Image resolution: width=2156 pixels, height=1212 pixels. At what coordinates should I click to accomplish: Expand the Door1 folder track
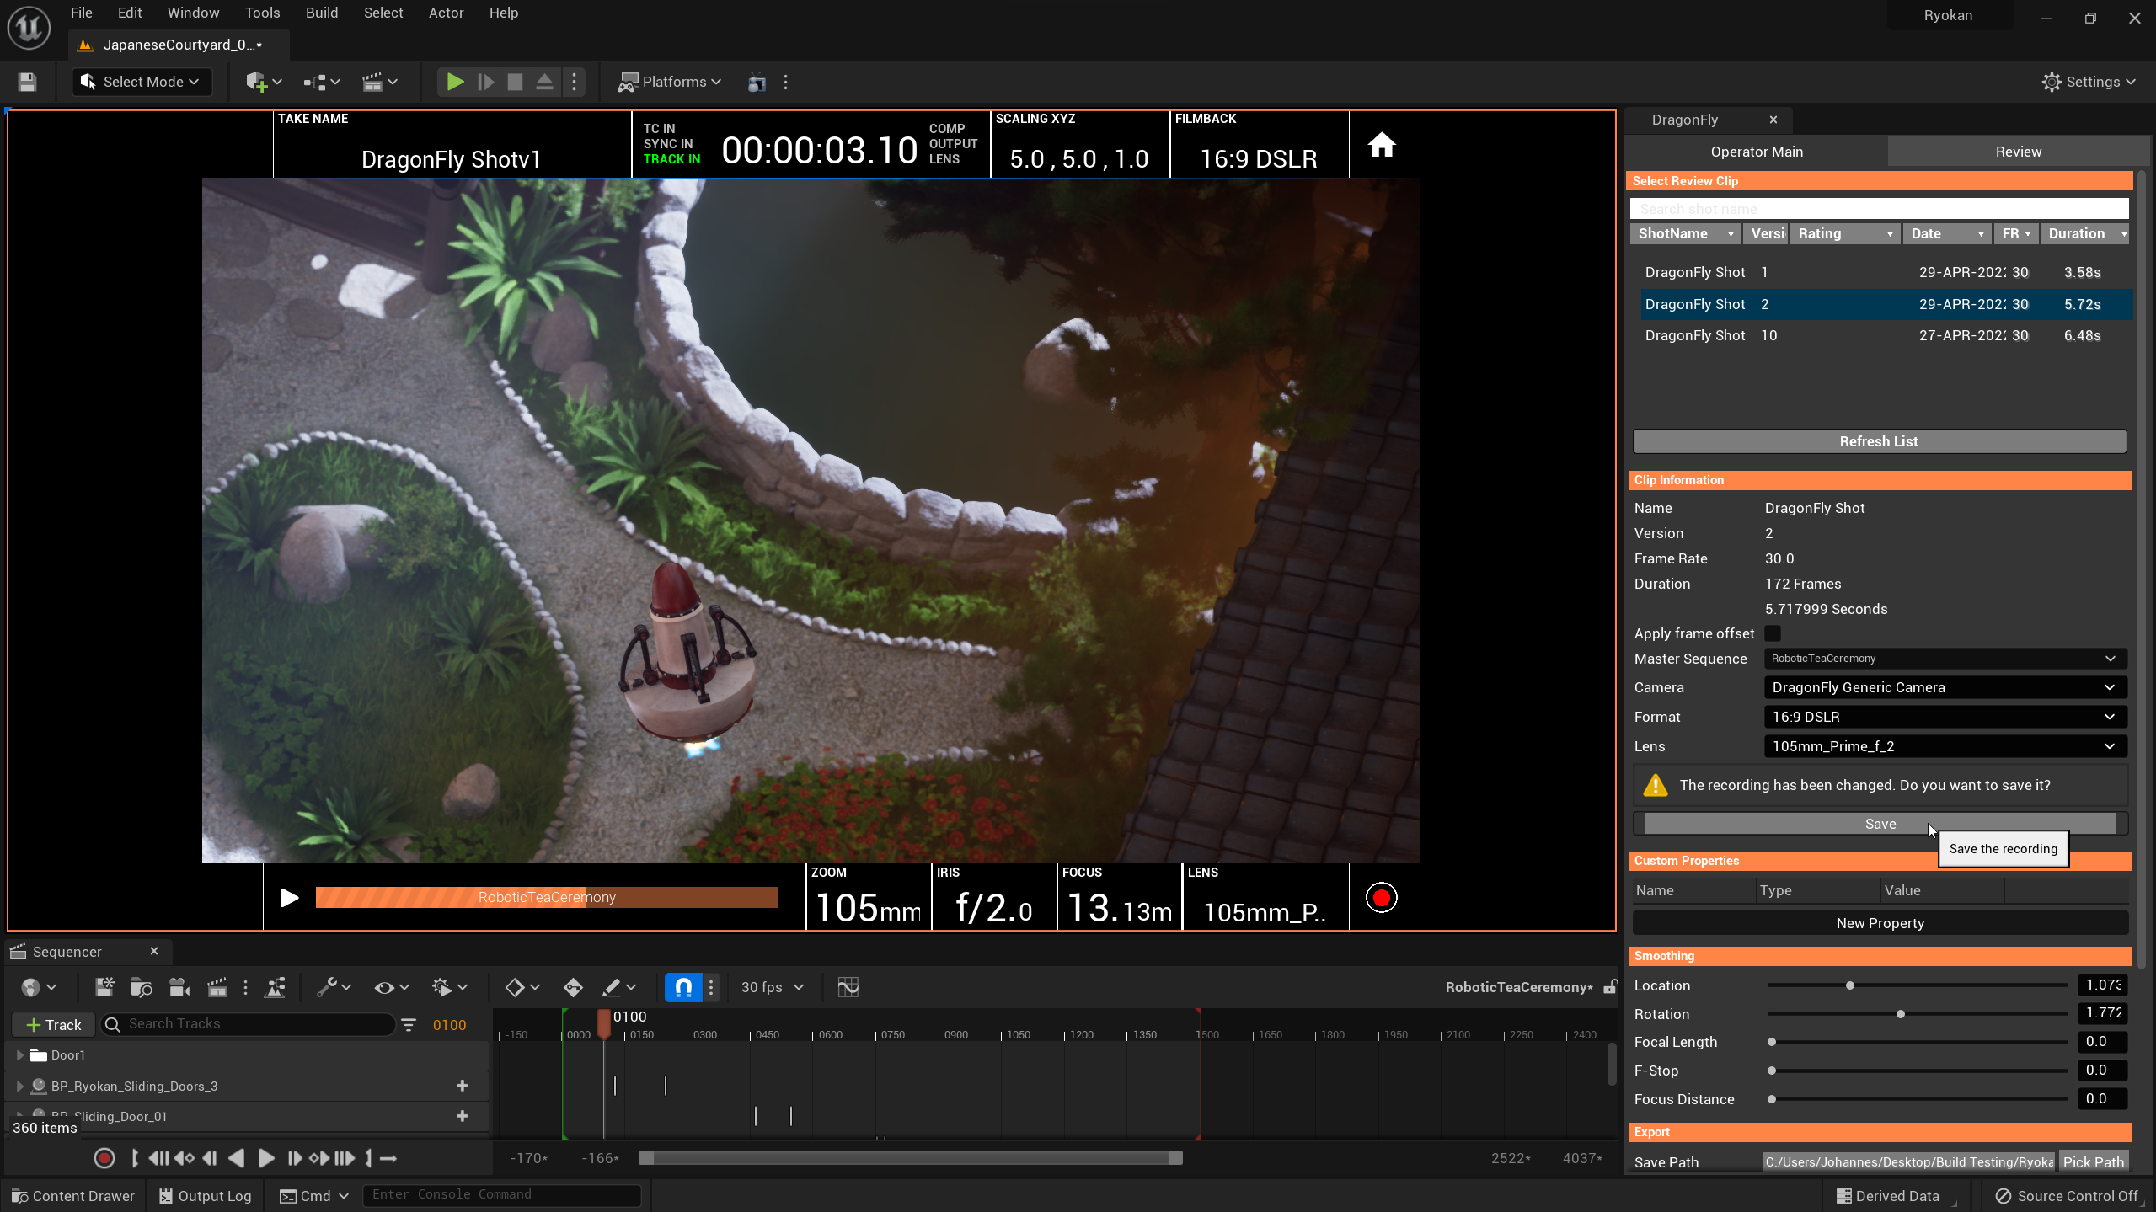(x=19, y=1055)
